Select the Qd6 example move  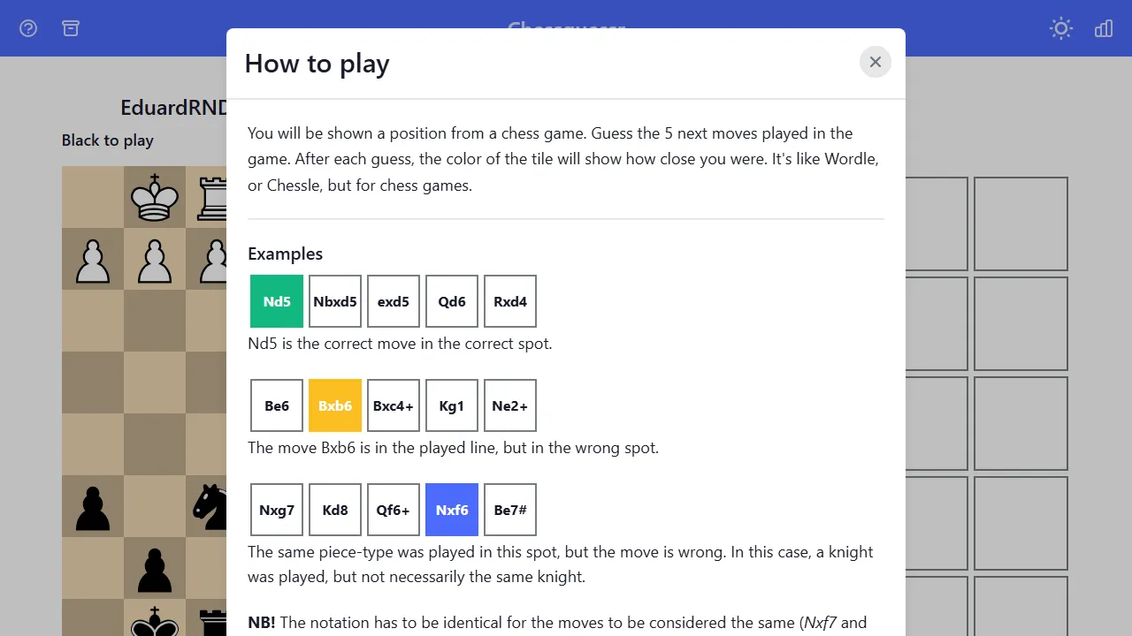[x=451, y=301]
